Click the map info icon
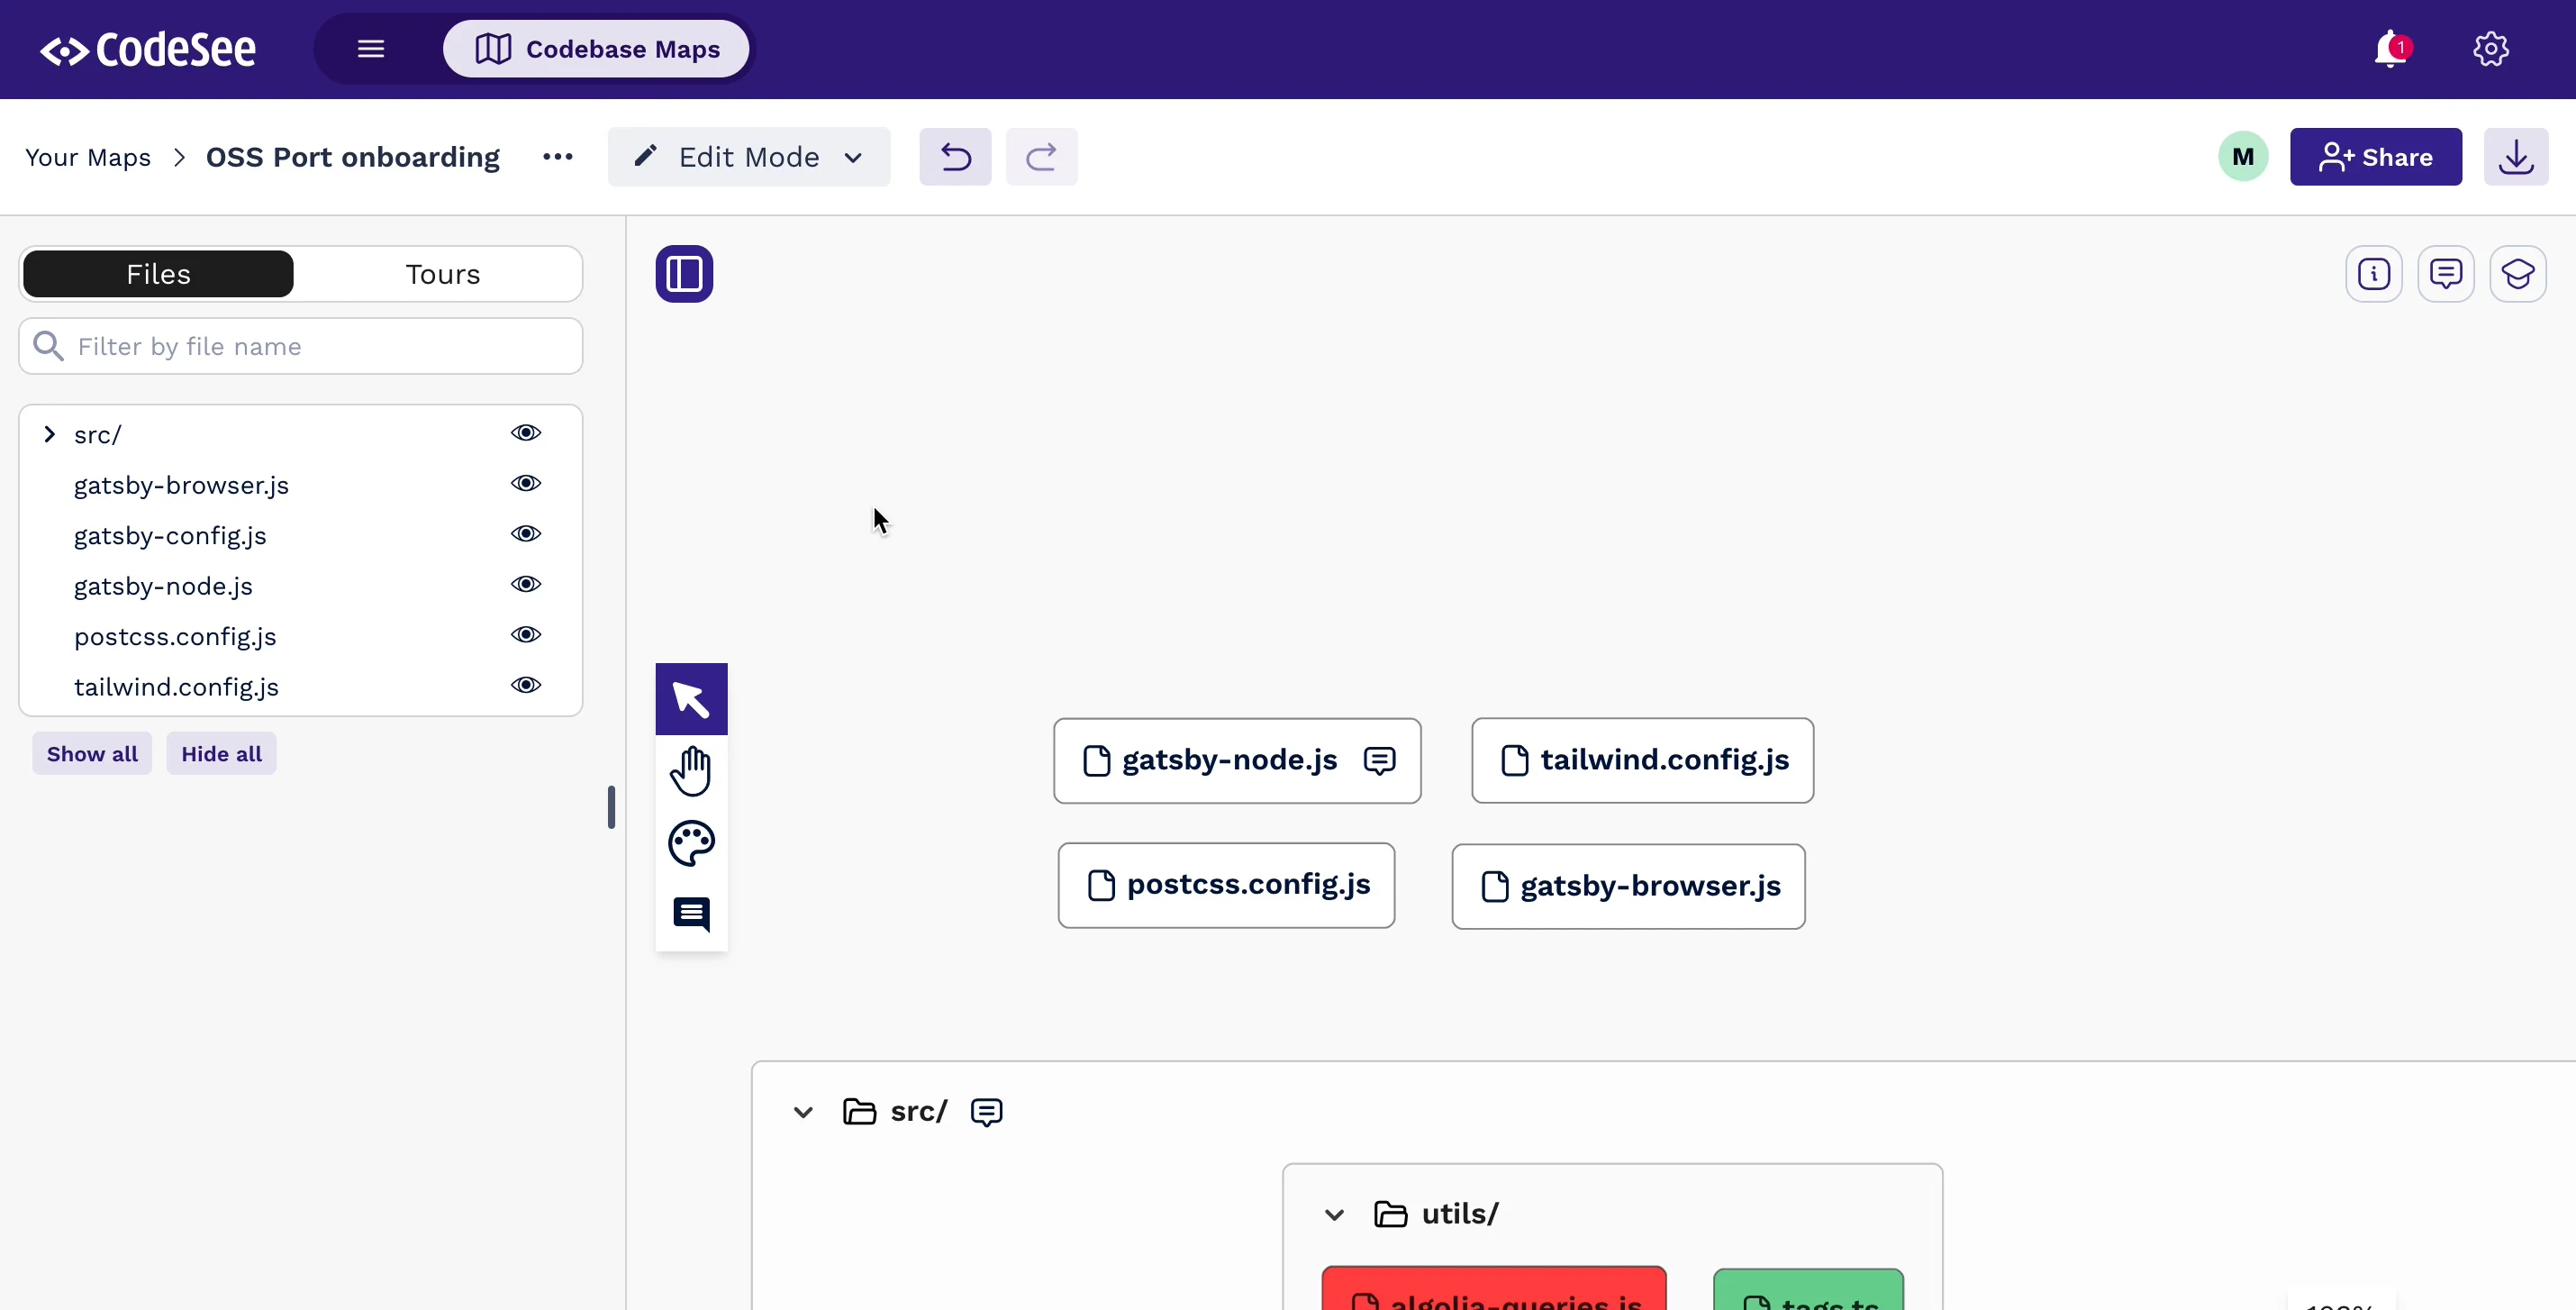2576x1310 pixels. tap(2374, 273)
